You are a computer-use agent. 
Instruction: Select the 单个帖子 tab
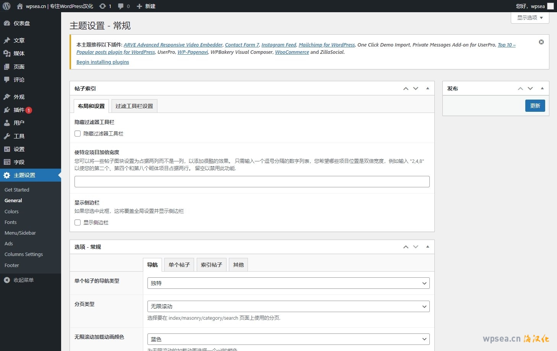click(179, 265)
